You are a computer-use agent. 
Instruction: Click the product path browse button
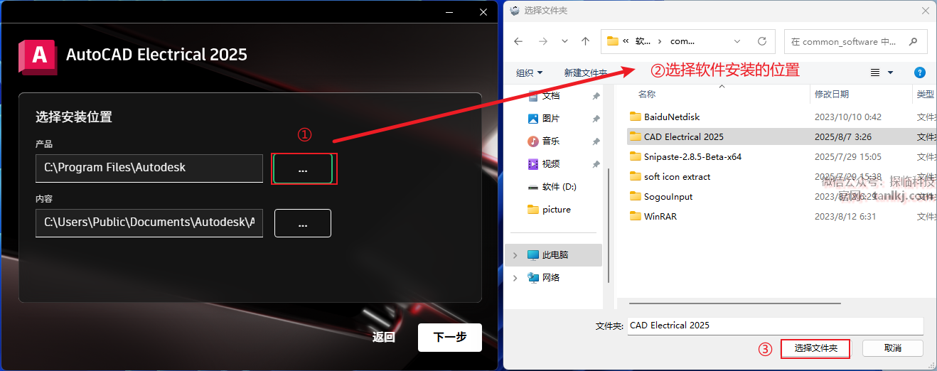pyautogui.click(x=303, y=168)
